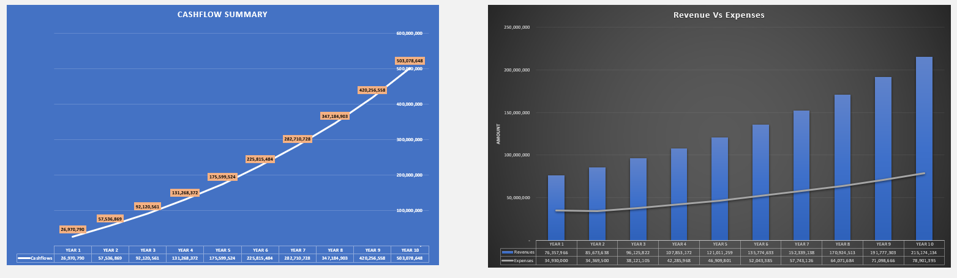The width and height of the screenshot is (957, 278).
Task: Click the 250,000,000 axis label
Action: pyautogui.click(x=517, y=27)
